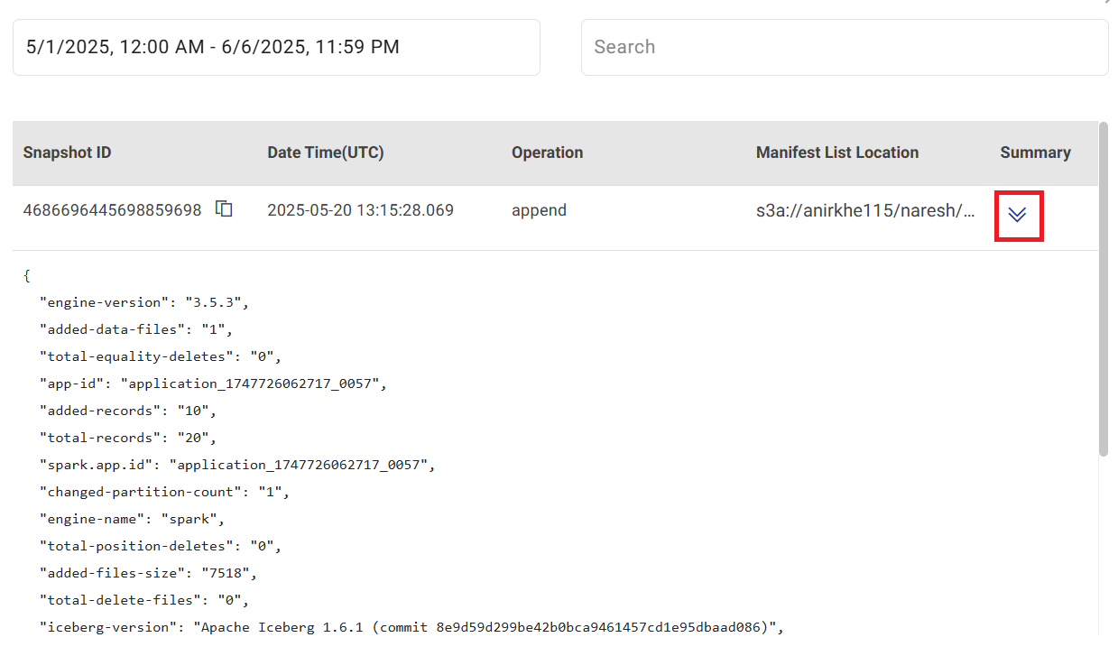Copy the snapshot ID to clipboard
The height and width of the screenshot is (656, 1118).
224,209
